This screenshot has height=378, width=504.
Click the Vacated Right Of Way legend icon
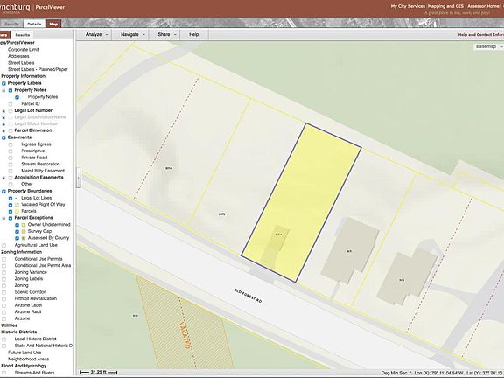click(17, 205)
